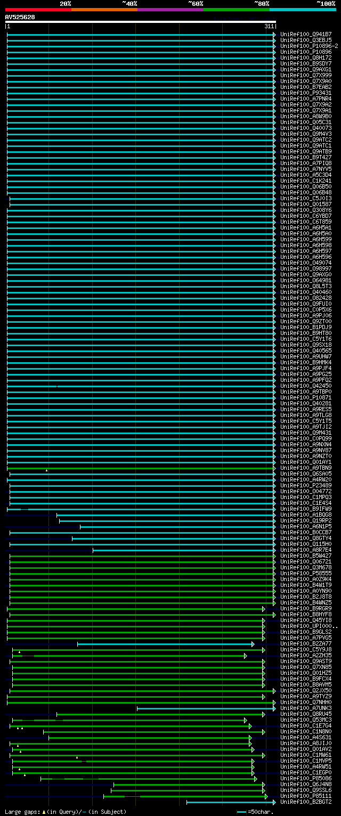341x816 pixels.
Task: Click hit label UniRef100_Q9M4V3
Action: [306, 134]
